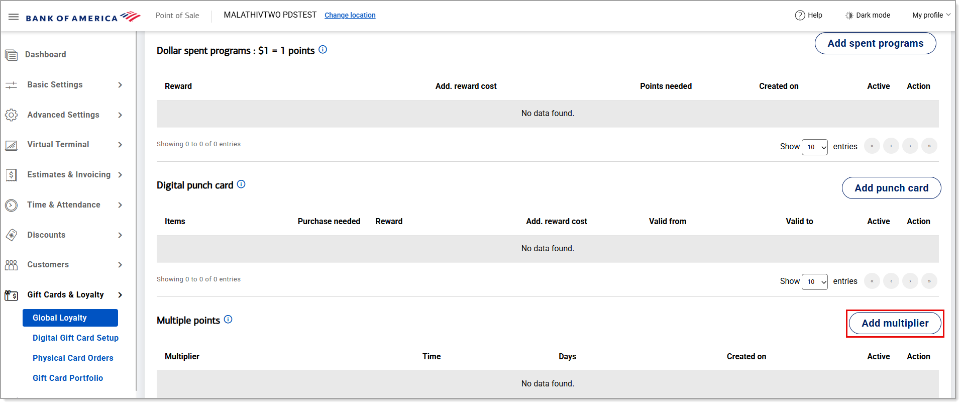The width and height of the screenshot is (962, 405).
Task: Go to previous page of punch card table
Action: pos(891,281)
